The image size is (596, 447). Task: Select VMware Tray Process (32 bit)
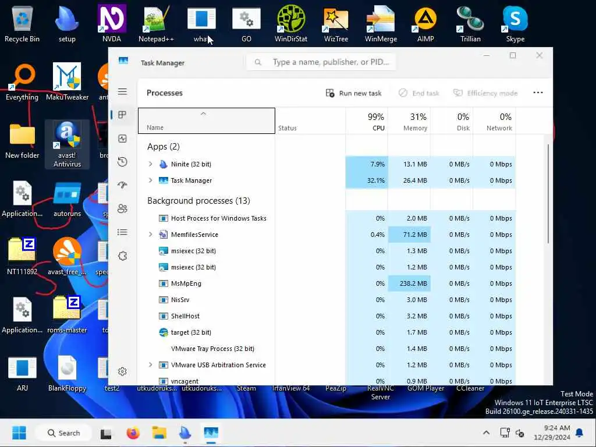[327, 349]
